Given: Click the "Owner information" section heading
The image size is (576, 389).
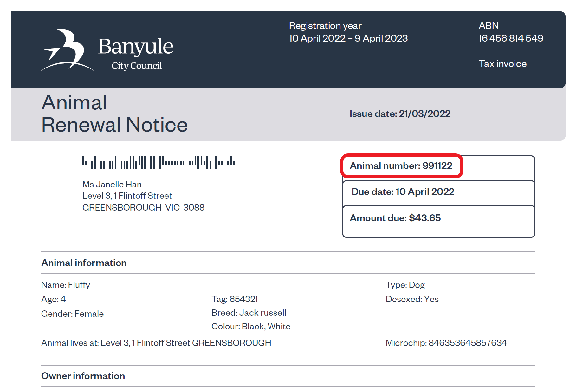Looking at the screenshot, I should click(83, 376).
